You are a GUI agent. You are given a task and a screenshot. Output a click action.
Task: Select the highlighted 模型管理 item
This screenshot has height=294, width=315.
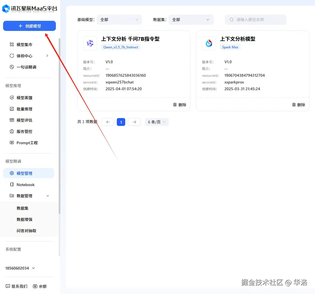[29, 173]
